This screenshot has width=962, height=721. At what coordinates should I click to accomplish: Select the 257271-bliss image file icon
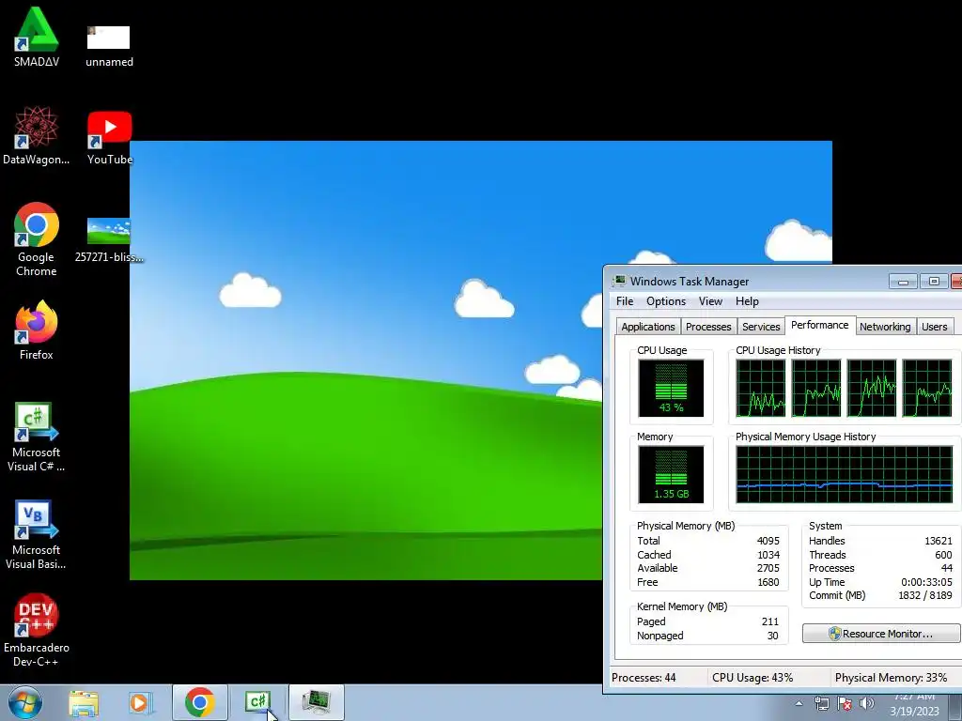pos(109,239)
